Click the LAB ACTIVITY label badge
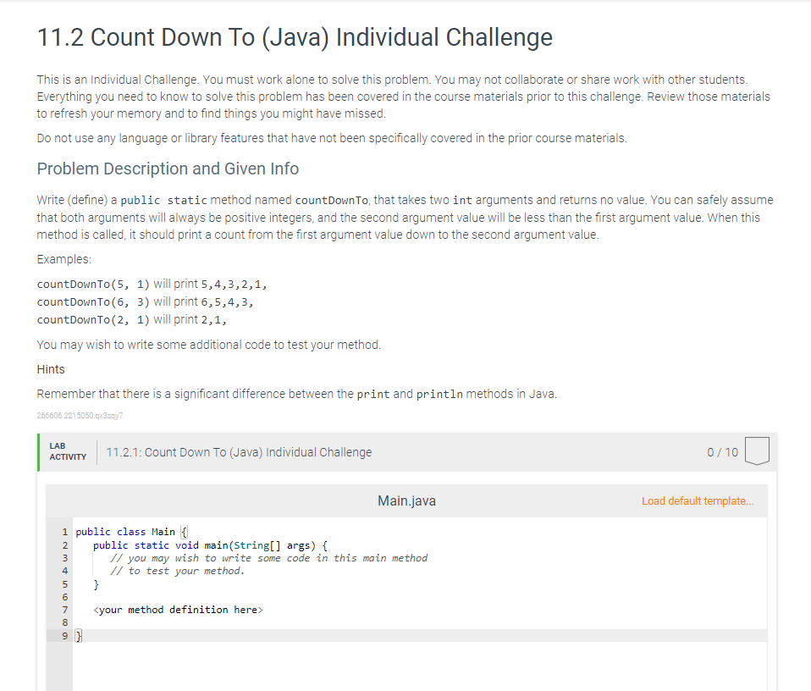The width and height of the screenshot is (811, 691). click(x=66, y=451)
